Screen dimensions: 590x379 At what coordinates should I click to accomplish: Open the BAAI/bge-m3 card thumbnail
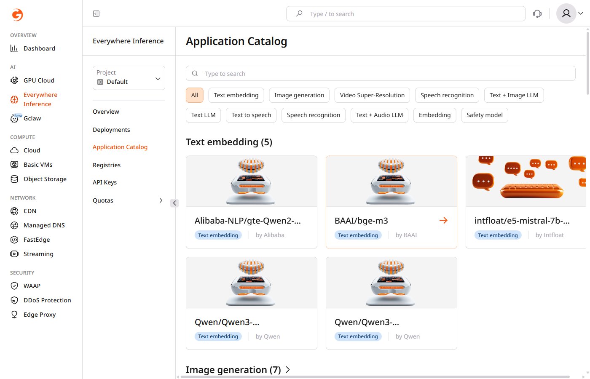coord(392,181)
